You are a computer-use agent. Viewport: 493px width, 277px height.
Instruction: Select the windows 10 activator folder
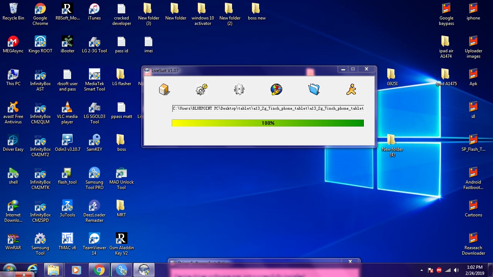[x=202, y=14]
